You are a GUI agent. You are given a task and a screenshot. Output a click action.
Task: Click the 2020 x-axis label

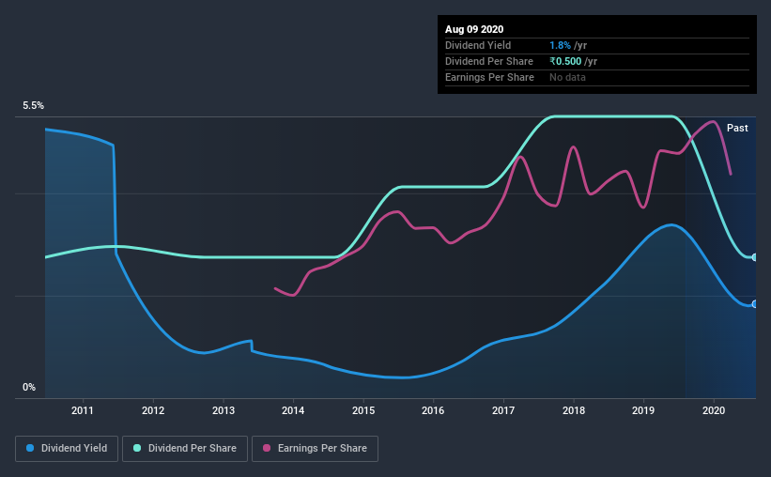[714, 410]
